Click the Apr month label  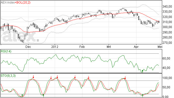(x=136, y=47)
